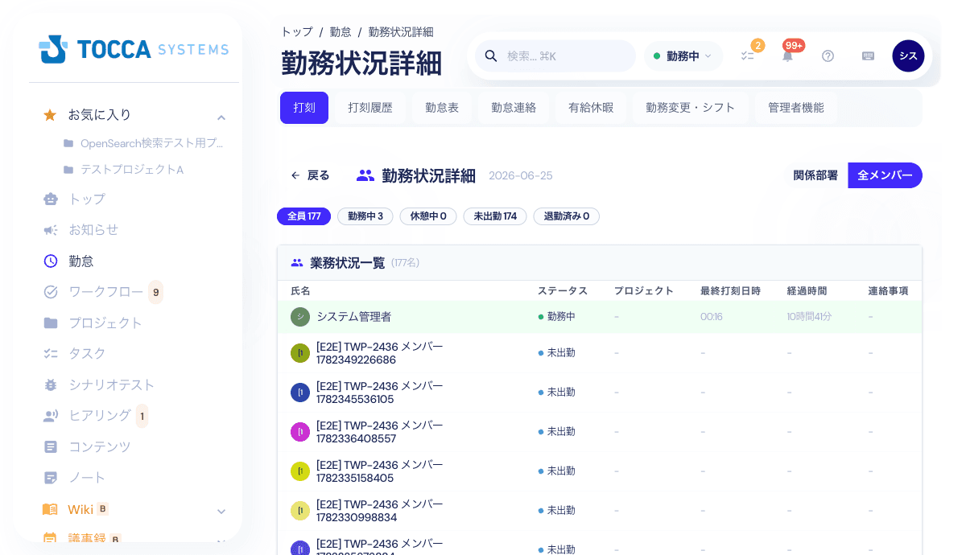Open the シス user avatar menu
Viewport: 966px width, 555px height.
pyautogui.click(x=908, y=56)
